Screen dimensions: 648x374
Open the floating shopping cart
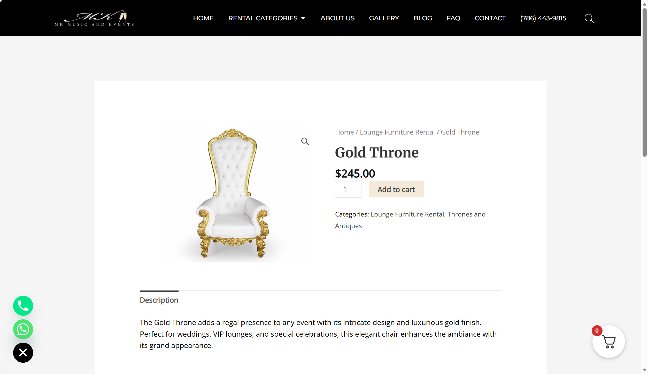[x=608, y=342]
